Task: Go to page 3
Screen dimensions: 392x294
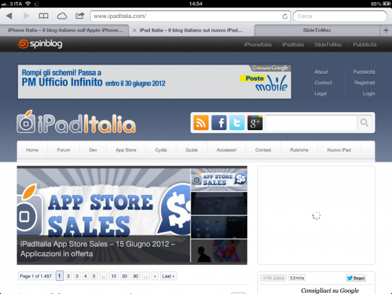Action: [x=77, y=276]
